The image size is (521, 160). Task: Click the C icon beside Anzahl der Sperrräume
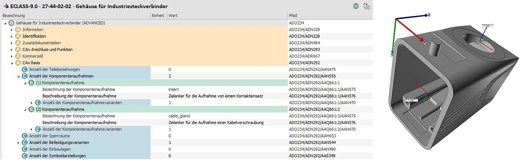click(x=25, y=136)
